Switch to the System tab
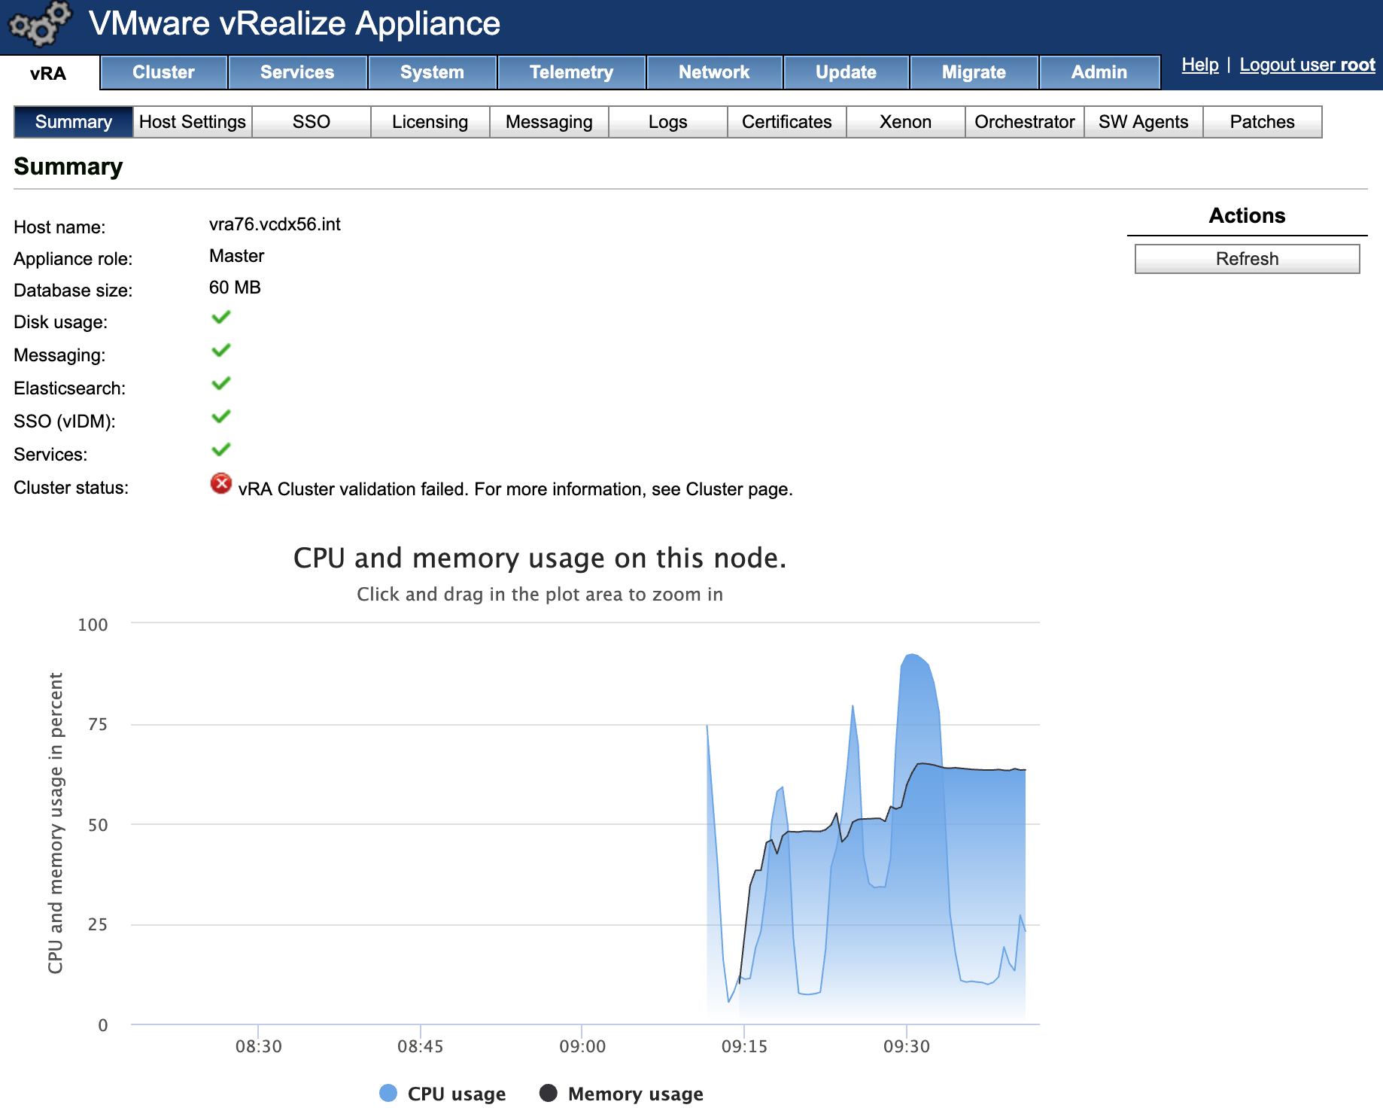The image size is (1383, 1117). click(432, 72)
